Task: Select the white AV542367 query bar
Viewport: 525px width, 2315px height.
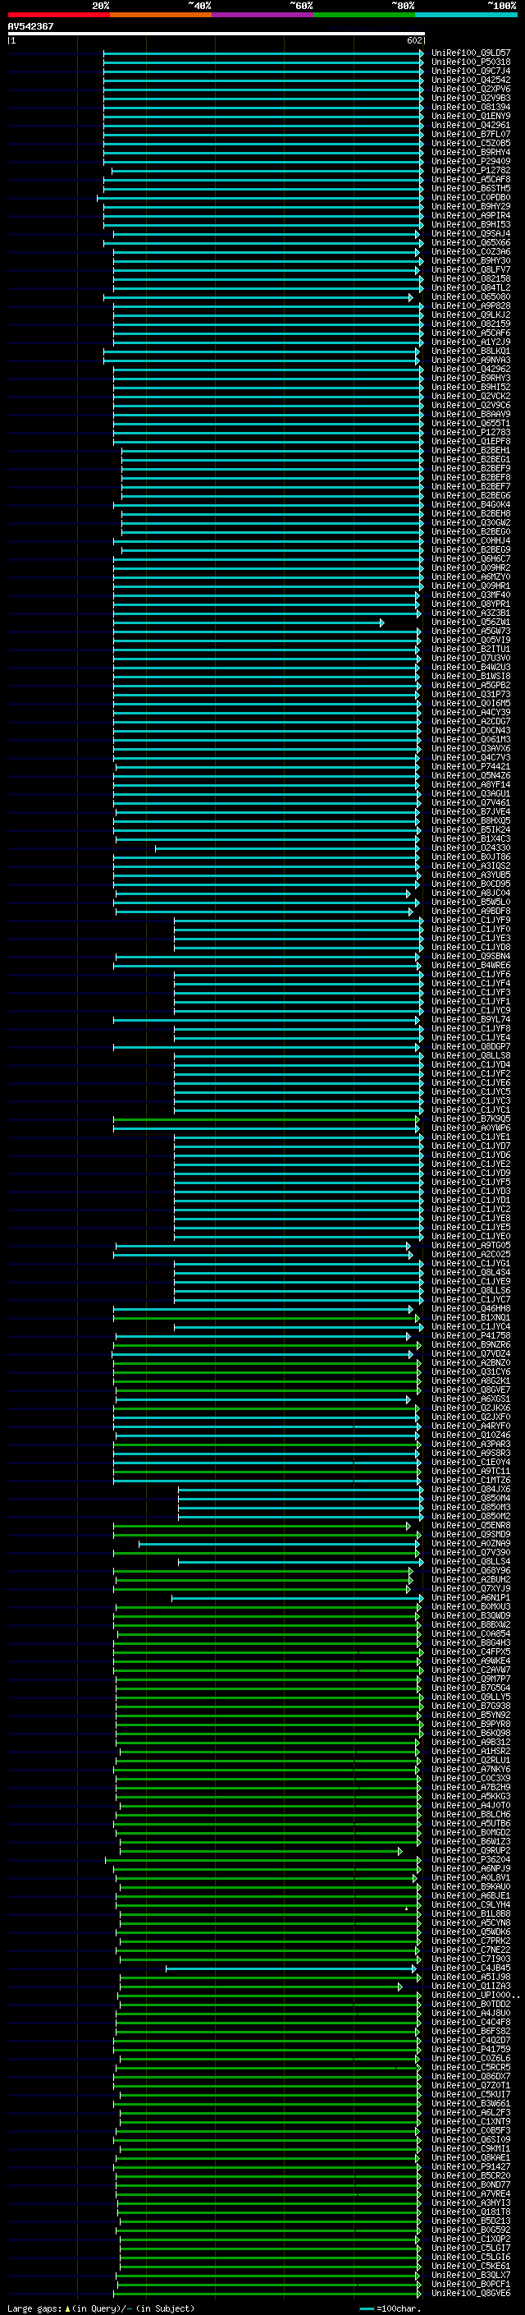Action: pyautogui.click(x=217, y=33)
